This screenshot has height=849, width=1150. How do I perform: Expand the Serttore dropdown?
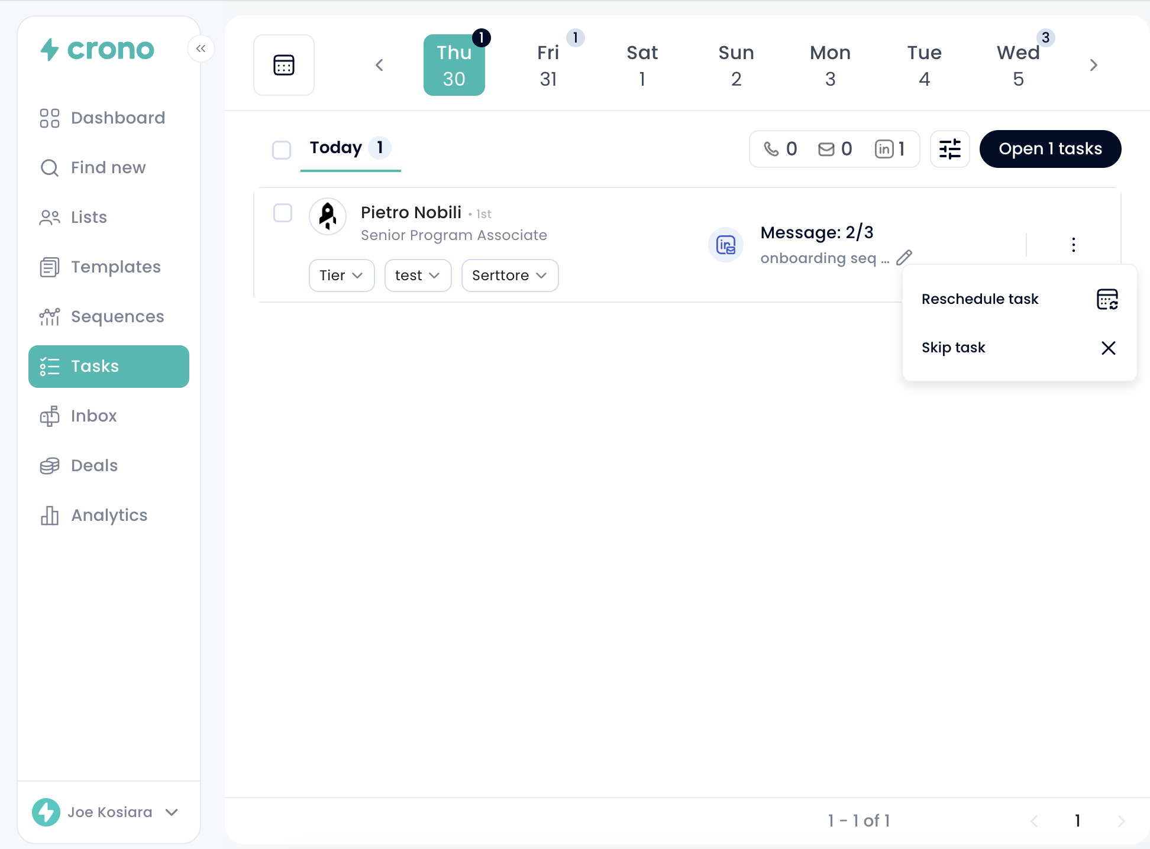[x=509, y=276]
